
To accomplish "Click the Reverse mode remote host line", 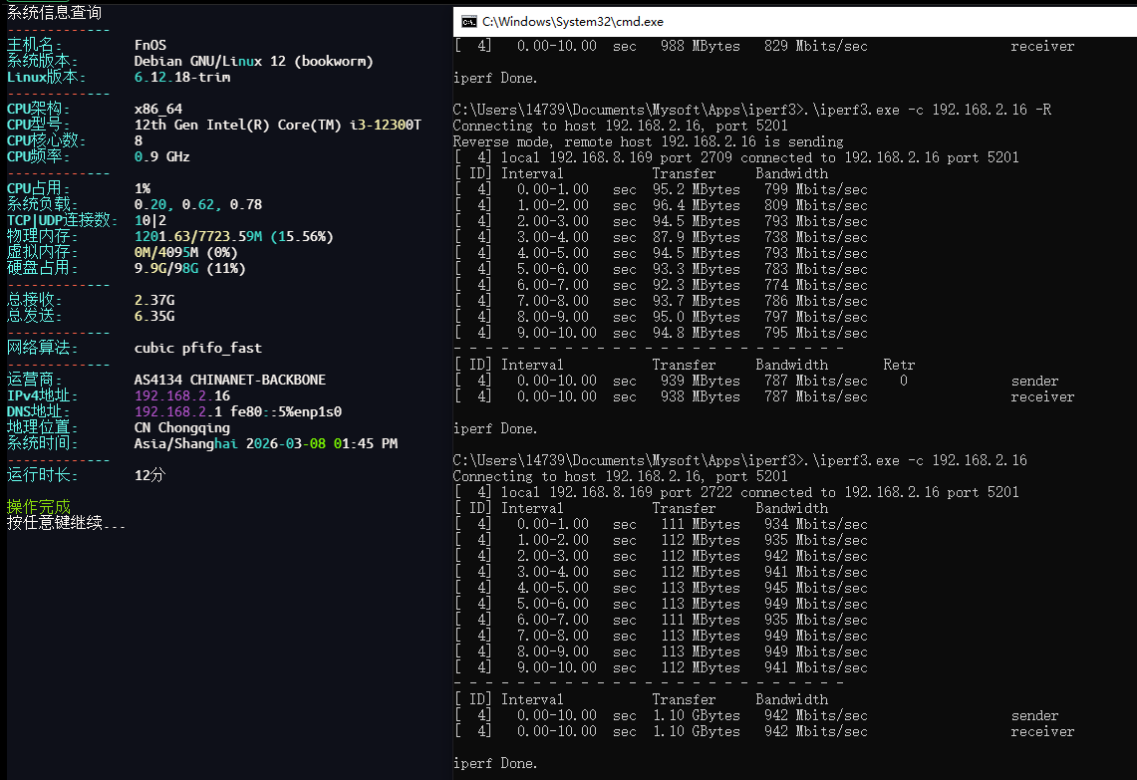I will point(648,141).
